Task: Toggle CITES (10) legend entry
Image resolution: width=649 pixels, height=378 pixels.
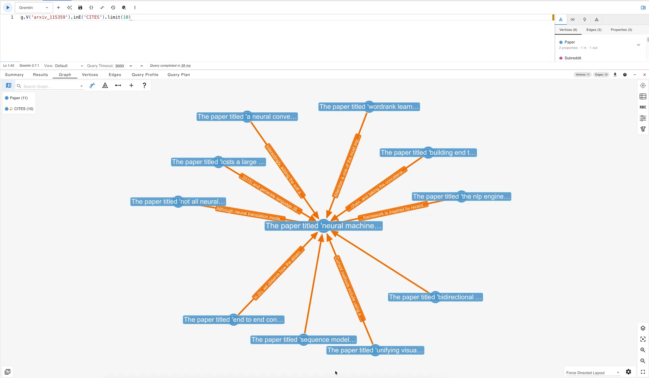Action: [19, 109]
